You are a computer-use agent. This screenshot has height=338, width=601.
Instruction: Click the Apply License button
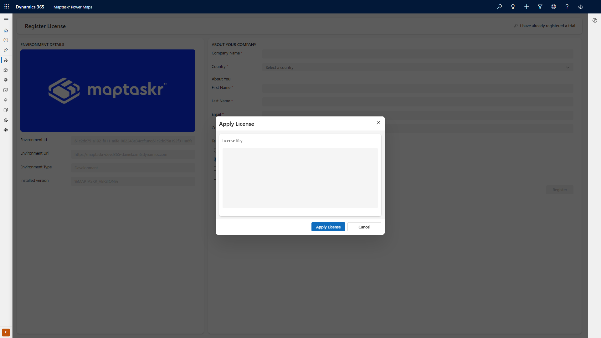(x=328, y=227)
